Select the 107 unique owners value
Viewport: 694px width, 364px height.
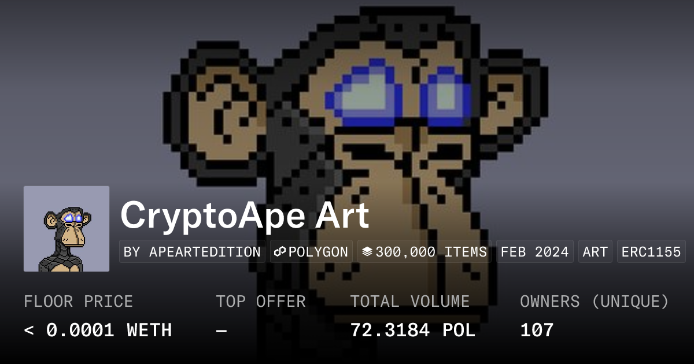click(537, 330)
